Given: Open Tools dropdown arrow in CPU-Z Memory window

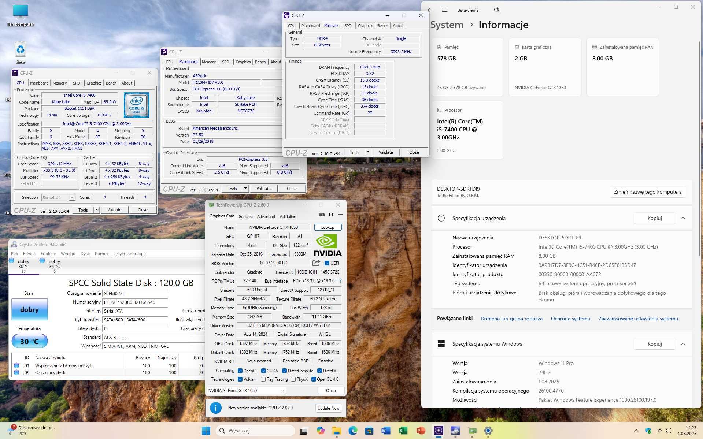Looking at the screenshot, I should (x=368, y=152).
